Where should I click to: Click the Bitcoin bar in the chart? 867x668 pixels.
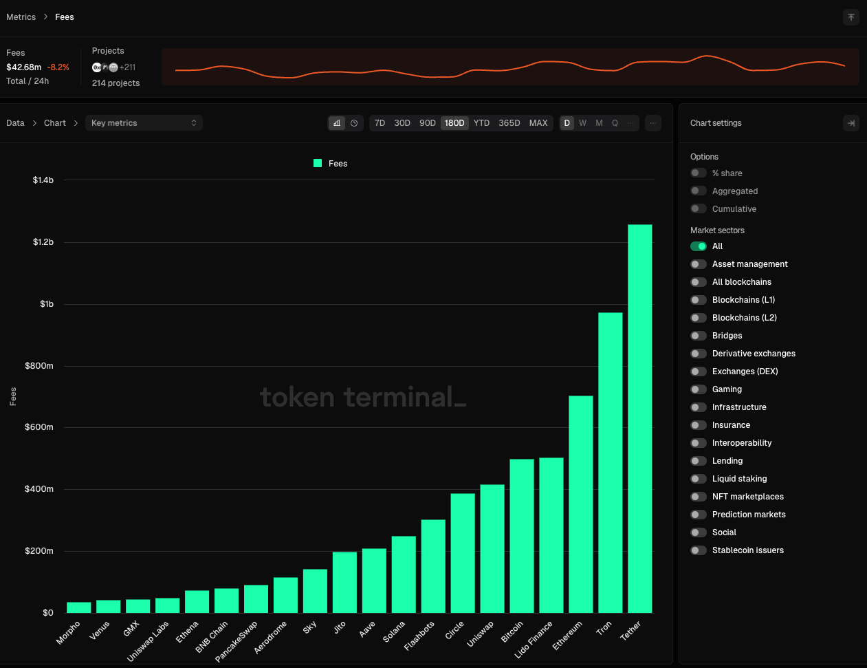coord(522,536)
